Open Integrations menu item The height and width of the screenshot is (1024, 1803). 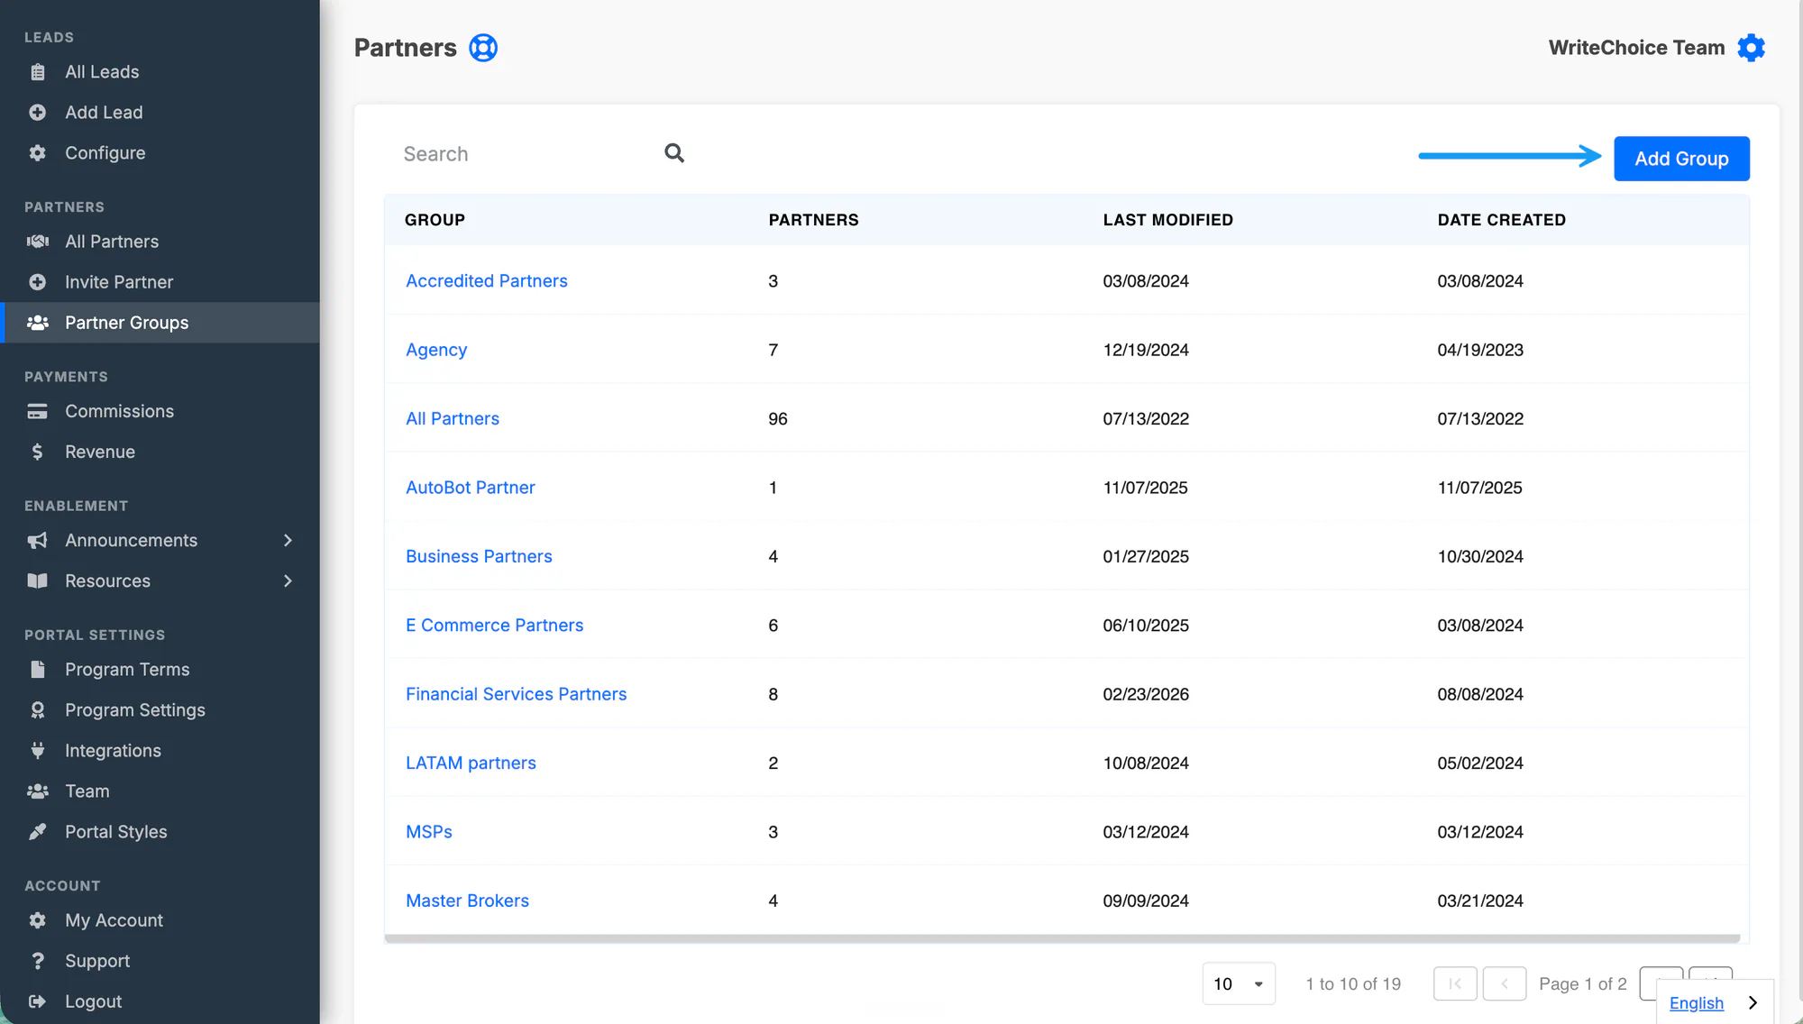113,751
